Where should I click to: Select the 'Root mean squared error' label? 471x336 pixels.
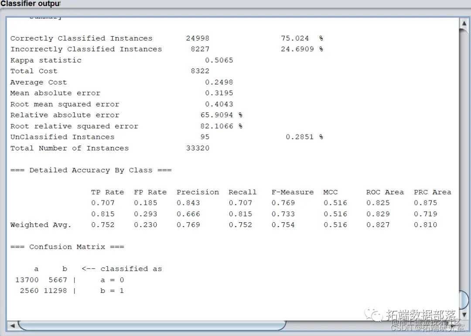click(x=65, y=104)
